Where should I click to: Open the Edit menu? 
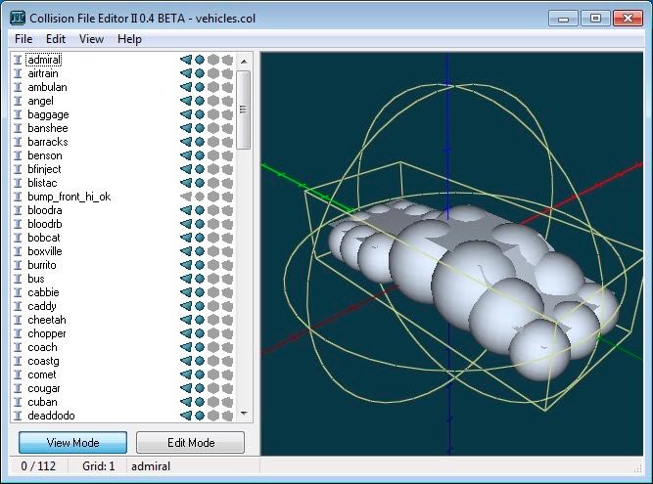(x=56, y=39)
